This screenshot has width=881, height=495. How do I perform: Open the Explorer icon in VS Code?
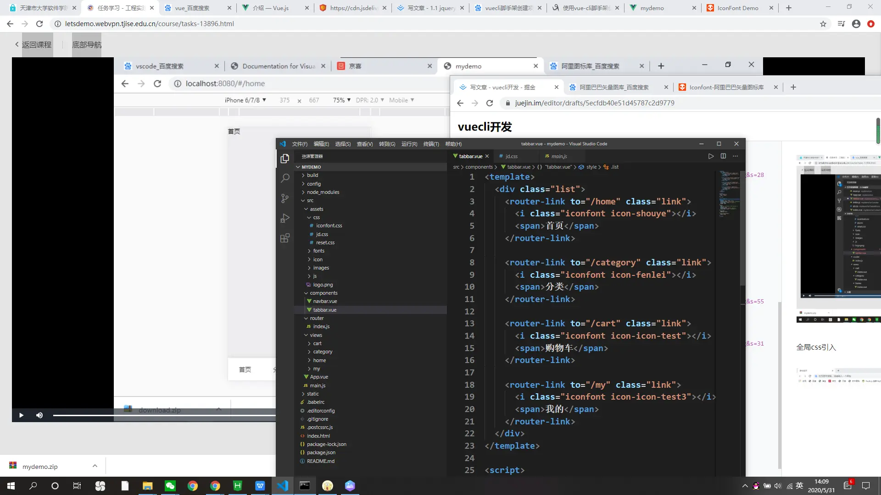tap(285, 159)
